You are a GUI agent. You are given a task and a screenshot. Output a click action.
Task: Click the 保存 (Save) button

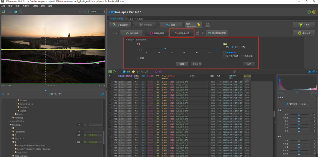pyautogui.click(x=171, y=25)
